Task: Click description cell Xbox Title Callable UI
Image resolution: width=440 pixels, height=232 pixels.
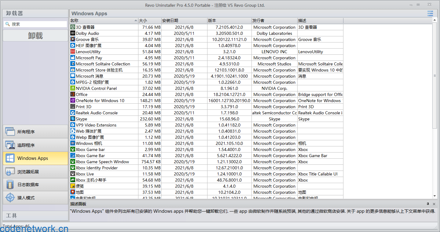Action: click(x=320, y=174)
